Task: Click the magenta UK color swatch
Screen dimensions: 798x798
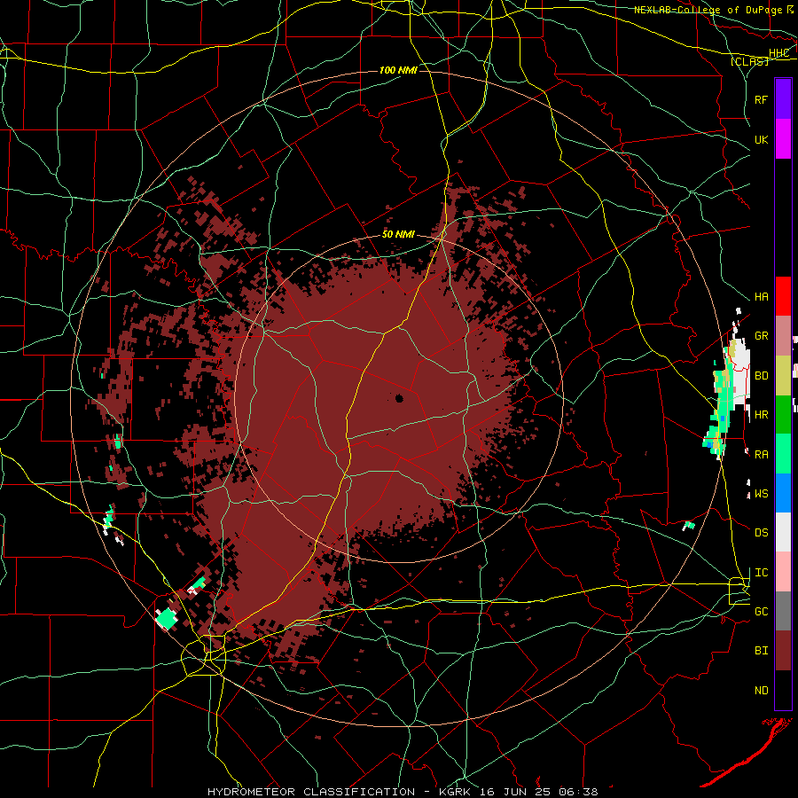Action: (x=783, y=139)
